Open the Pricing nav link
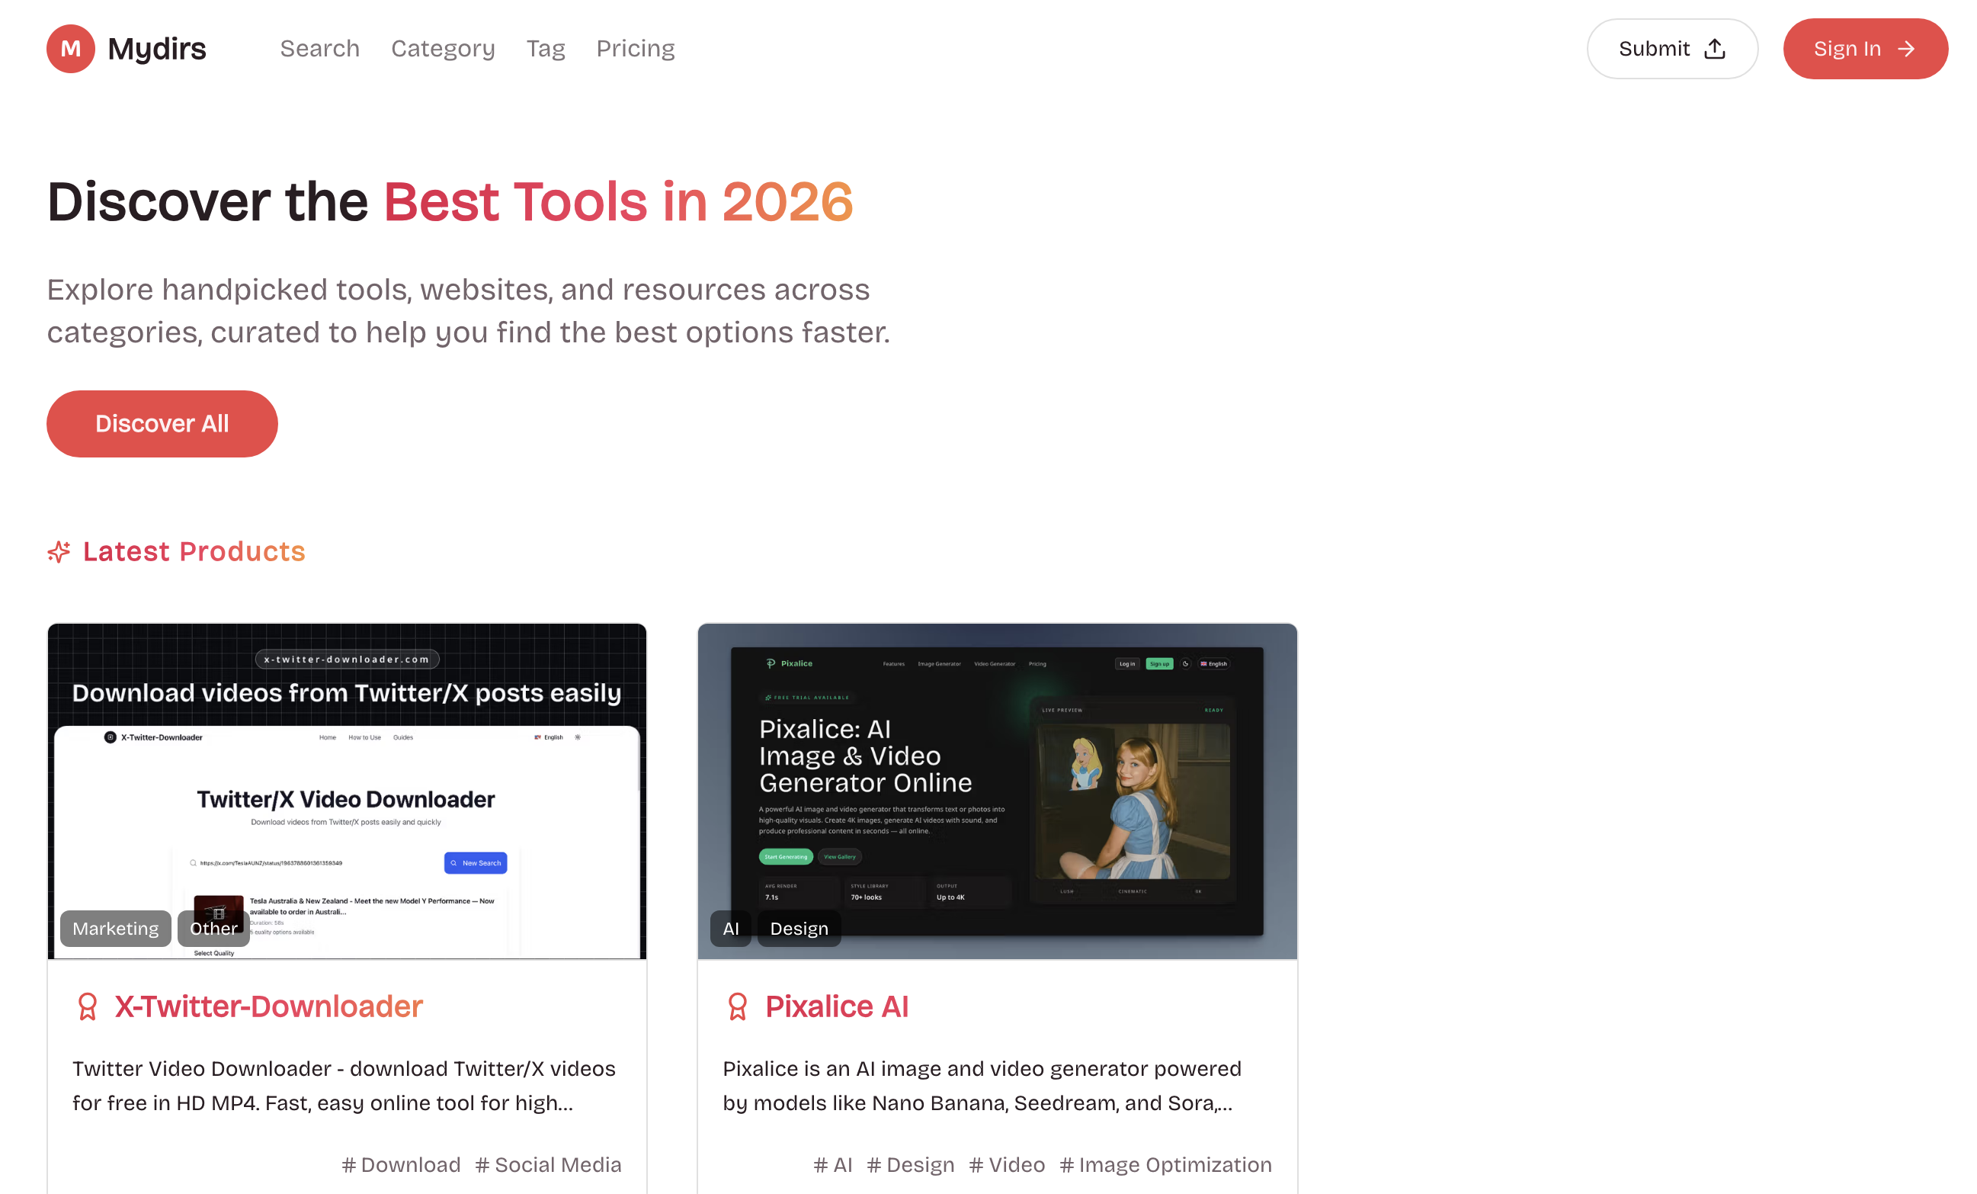1977x1194 pixels. coord(636,49)
